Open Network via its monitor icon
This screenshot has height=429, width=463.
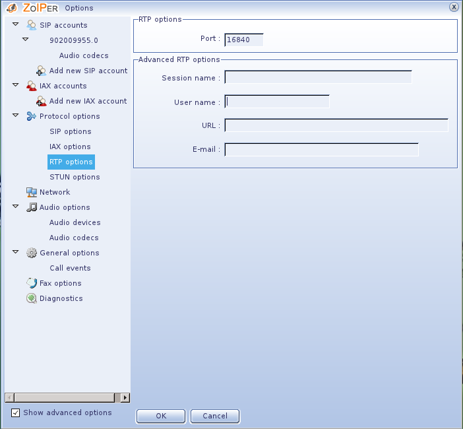tap(32, 192)
